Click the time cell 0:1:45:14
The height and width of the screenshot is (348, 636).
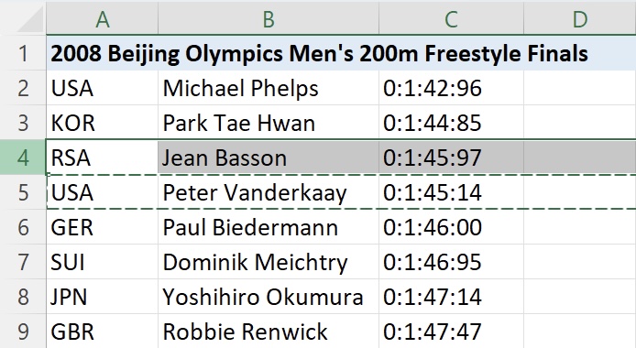point(451,192)
